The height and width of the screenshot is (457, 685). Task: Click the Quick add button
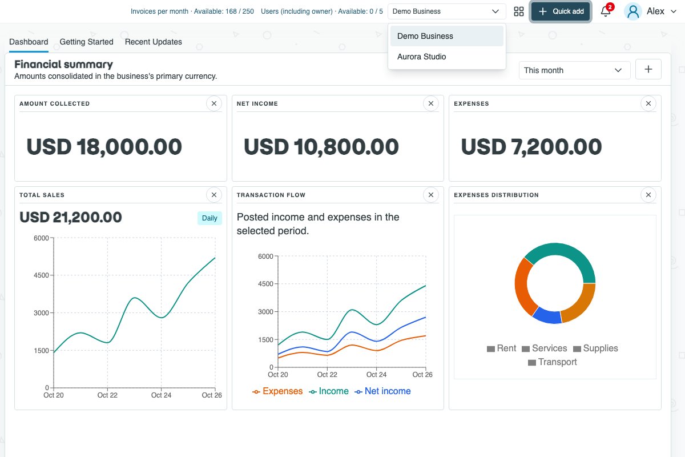(561, 11)
